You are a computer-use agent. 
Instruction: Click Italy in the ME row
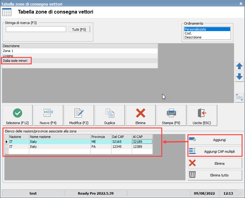pyautogui.click(x=60, y=142)
